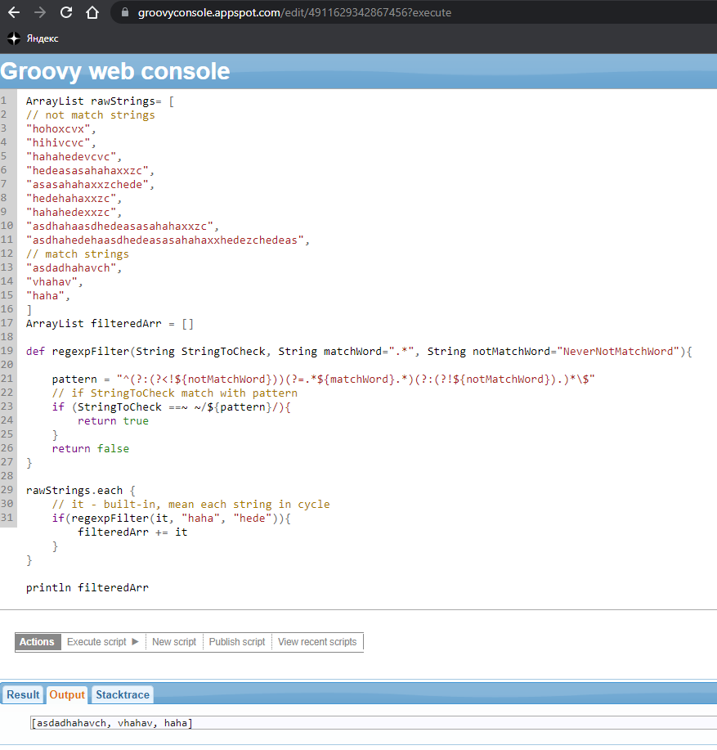Reload the page with the refresh icon
The height and width of the screenshot is (750, 717).
pos(66,12)
